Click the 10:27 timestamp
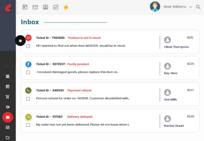Image resolution: width=204 pixels, height=141 pixels. 190,90
